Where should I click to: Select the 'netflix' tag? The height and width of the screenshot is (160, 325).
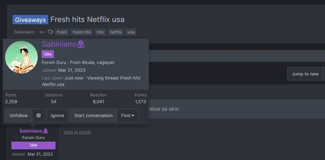click(x=116, y=32)
